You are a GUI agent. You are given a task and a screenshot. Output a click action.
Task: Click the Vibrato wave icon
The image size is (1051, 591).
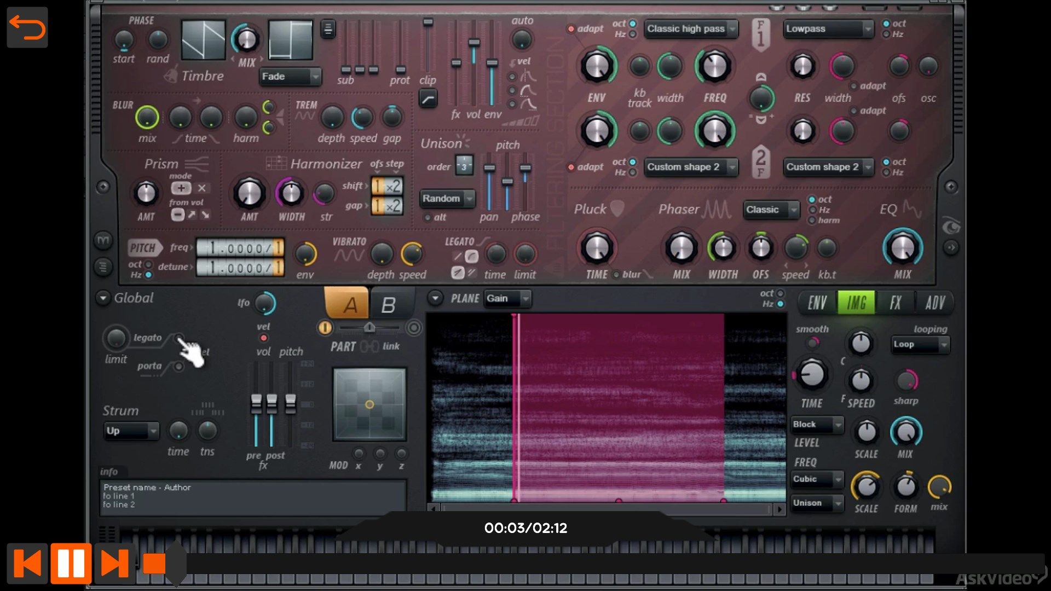349,256
